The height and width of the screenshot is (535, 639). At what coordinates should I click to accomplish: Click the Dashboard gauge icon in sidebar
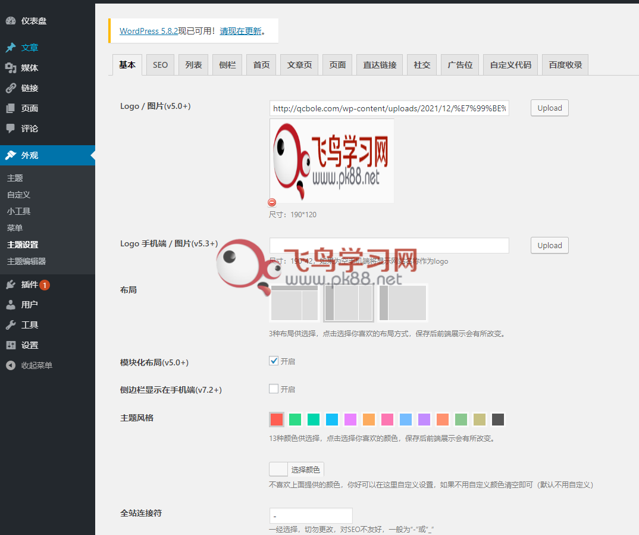[x=11, y=21]
